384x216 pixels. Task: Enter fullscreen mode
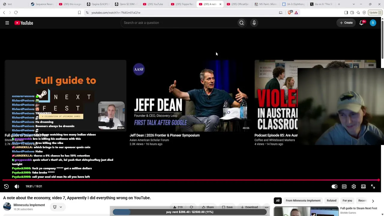(x=373, y=187)
